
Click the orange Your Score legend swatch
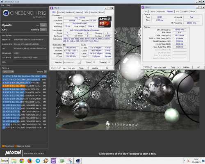(3, 146)
